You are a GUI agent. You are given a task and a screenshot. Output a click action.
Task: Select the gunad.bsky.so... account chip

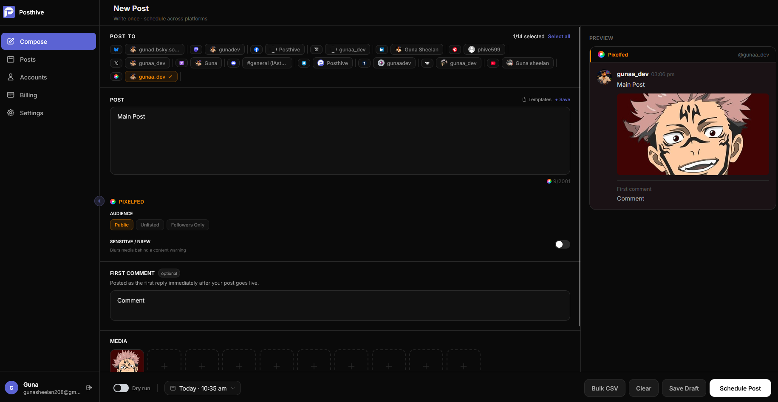pos(155,50)
